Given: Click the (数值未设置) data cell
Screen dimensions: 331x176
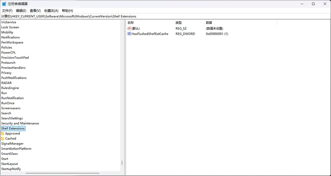Looking at the screenshot, I should (x=214, y=28).
